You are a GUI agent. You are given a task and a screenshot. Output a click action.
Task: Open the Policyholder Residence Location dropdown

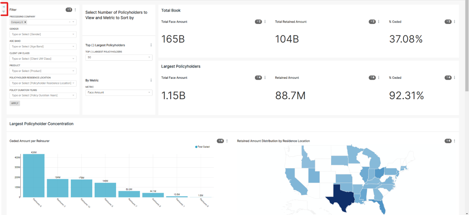(43, 83)
